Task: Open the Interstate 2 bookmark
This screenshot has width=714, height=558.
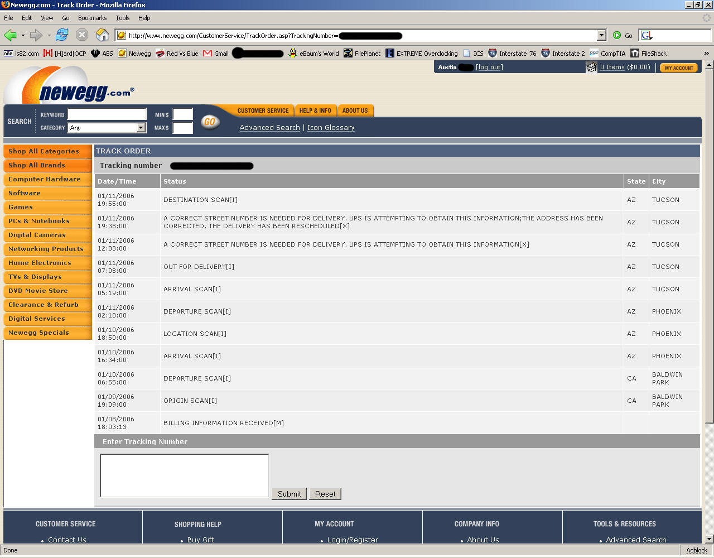Action: click(563, 54)
